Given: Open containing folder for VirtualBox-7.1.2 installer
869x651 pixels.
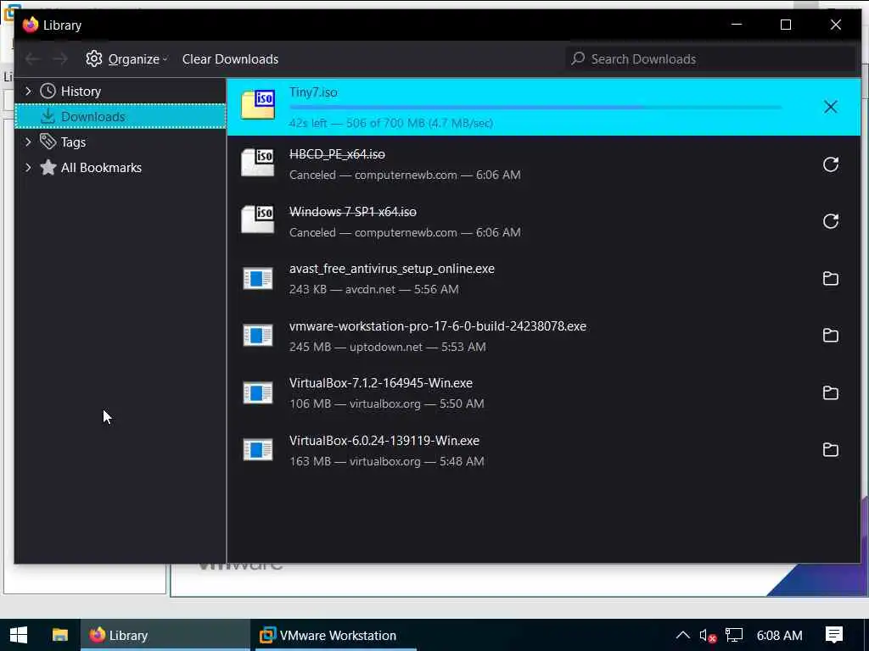Looking at the screenshot, I should [830, 393].
